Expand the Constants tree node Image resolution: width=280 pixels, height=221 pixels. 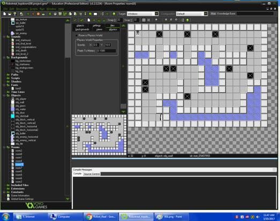pyautogui.click(x=4, y=192)
